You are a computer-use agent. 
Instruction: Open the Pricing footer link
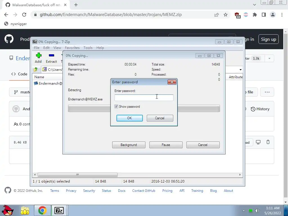[167, 191]
